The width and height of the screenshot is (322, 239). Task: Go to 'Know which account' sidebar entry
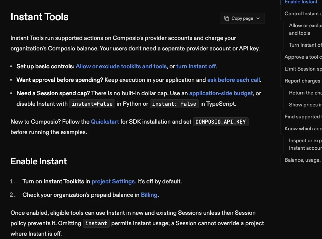pos(303,128)
